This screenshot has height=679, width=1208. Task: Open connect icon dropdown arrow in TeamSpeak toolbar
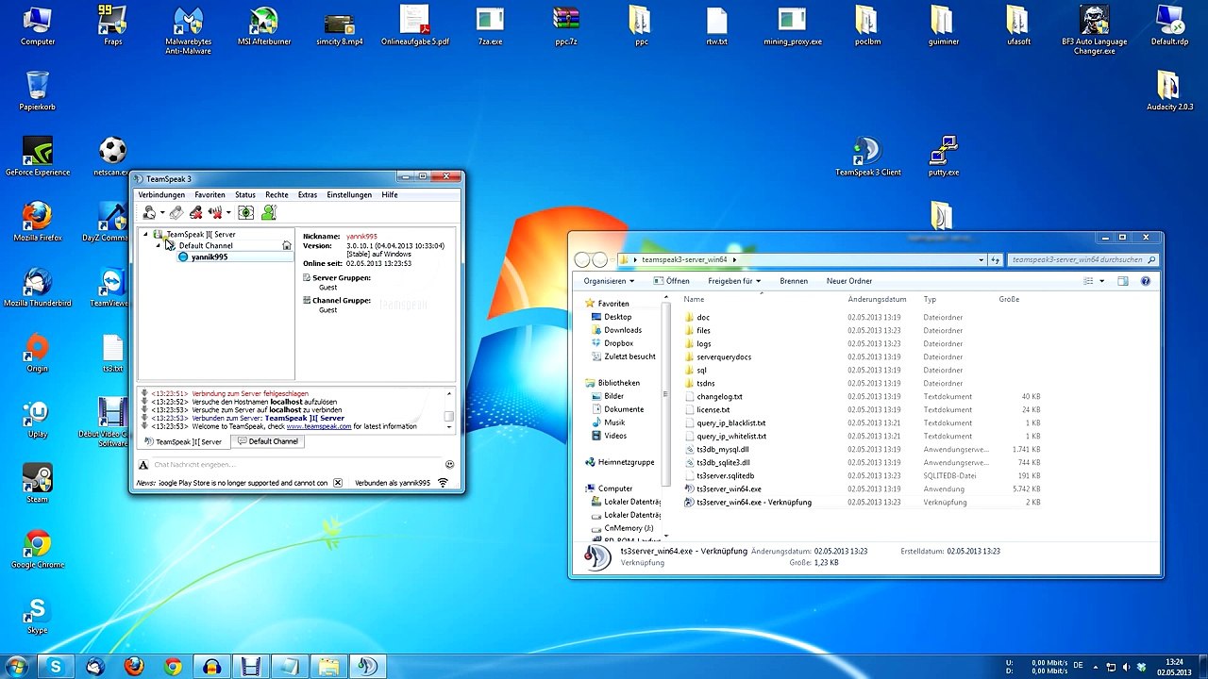click(162, 213)
